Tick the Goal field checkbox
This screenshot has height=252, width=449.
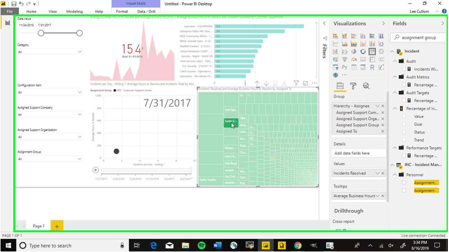coord(404,124)
